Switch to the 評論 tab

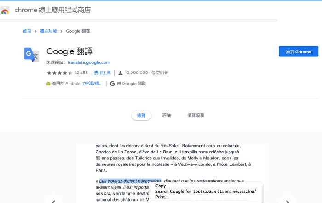167,115
